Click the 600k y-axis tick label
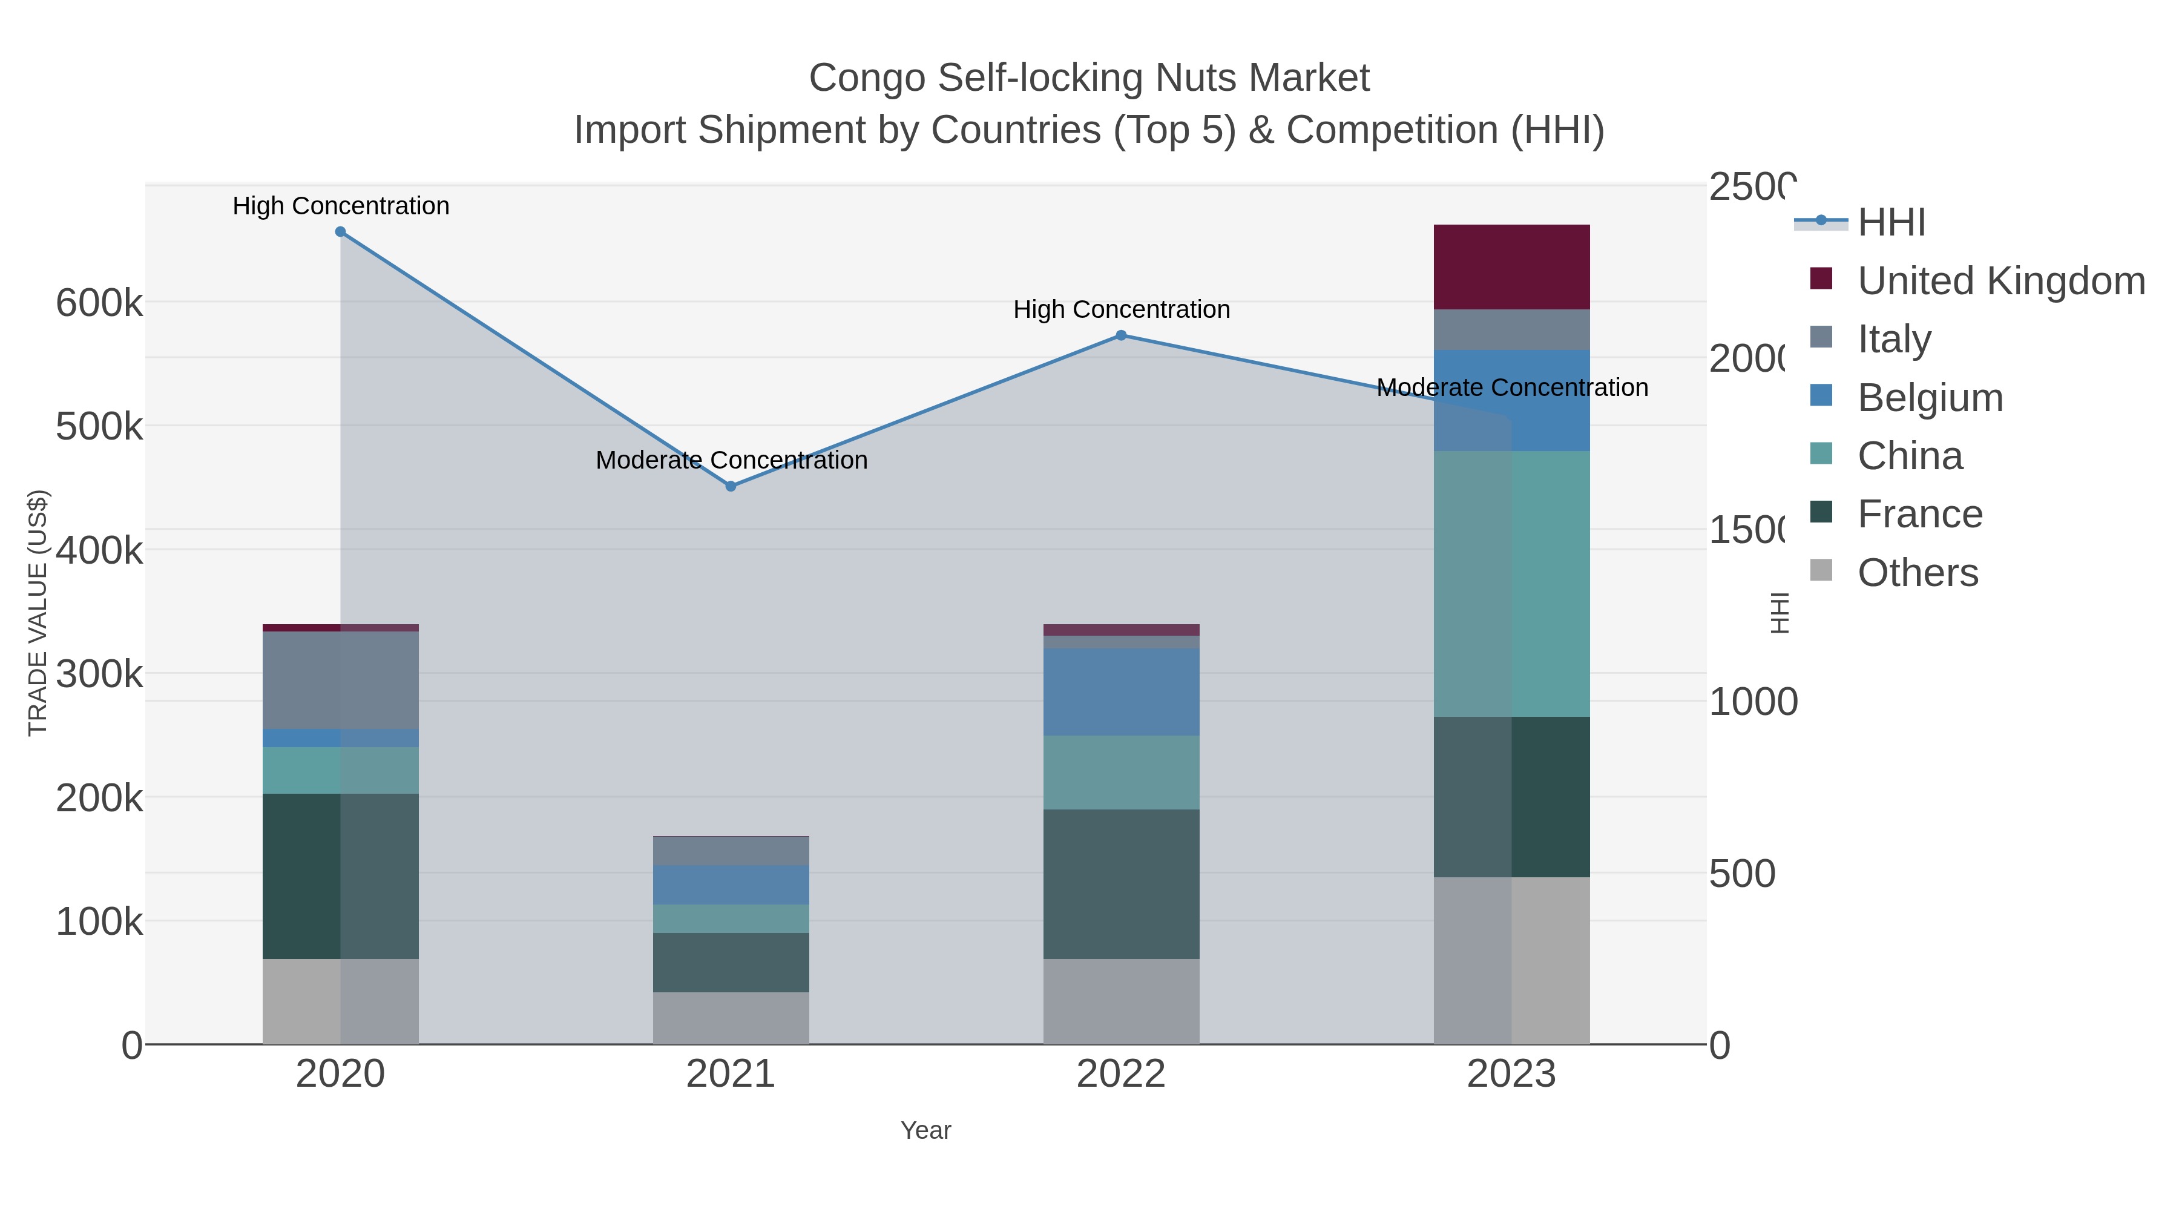The image size is (2179, 1226). pyautogui.click(x=99, y=303)
